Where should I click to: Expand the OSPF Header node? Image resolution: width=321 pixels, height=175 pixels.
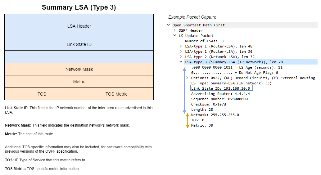point(175,30)
